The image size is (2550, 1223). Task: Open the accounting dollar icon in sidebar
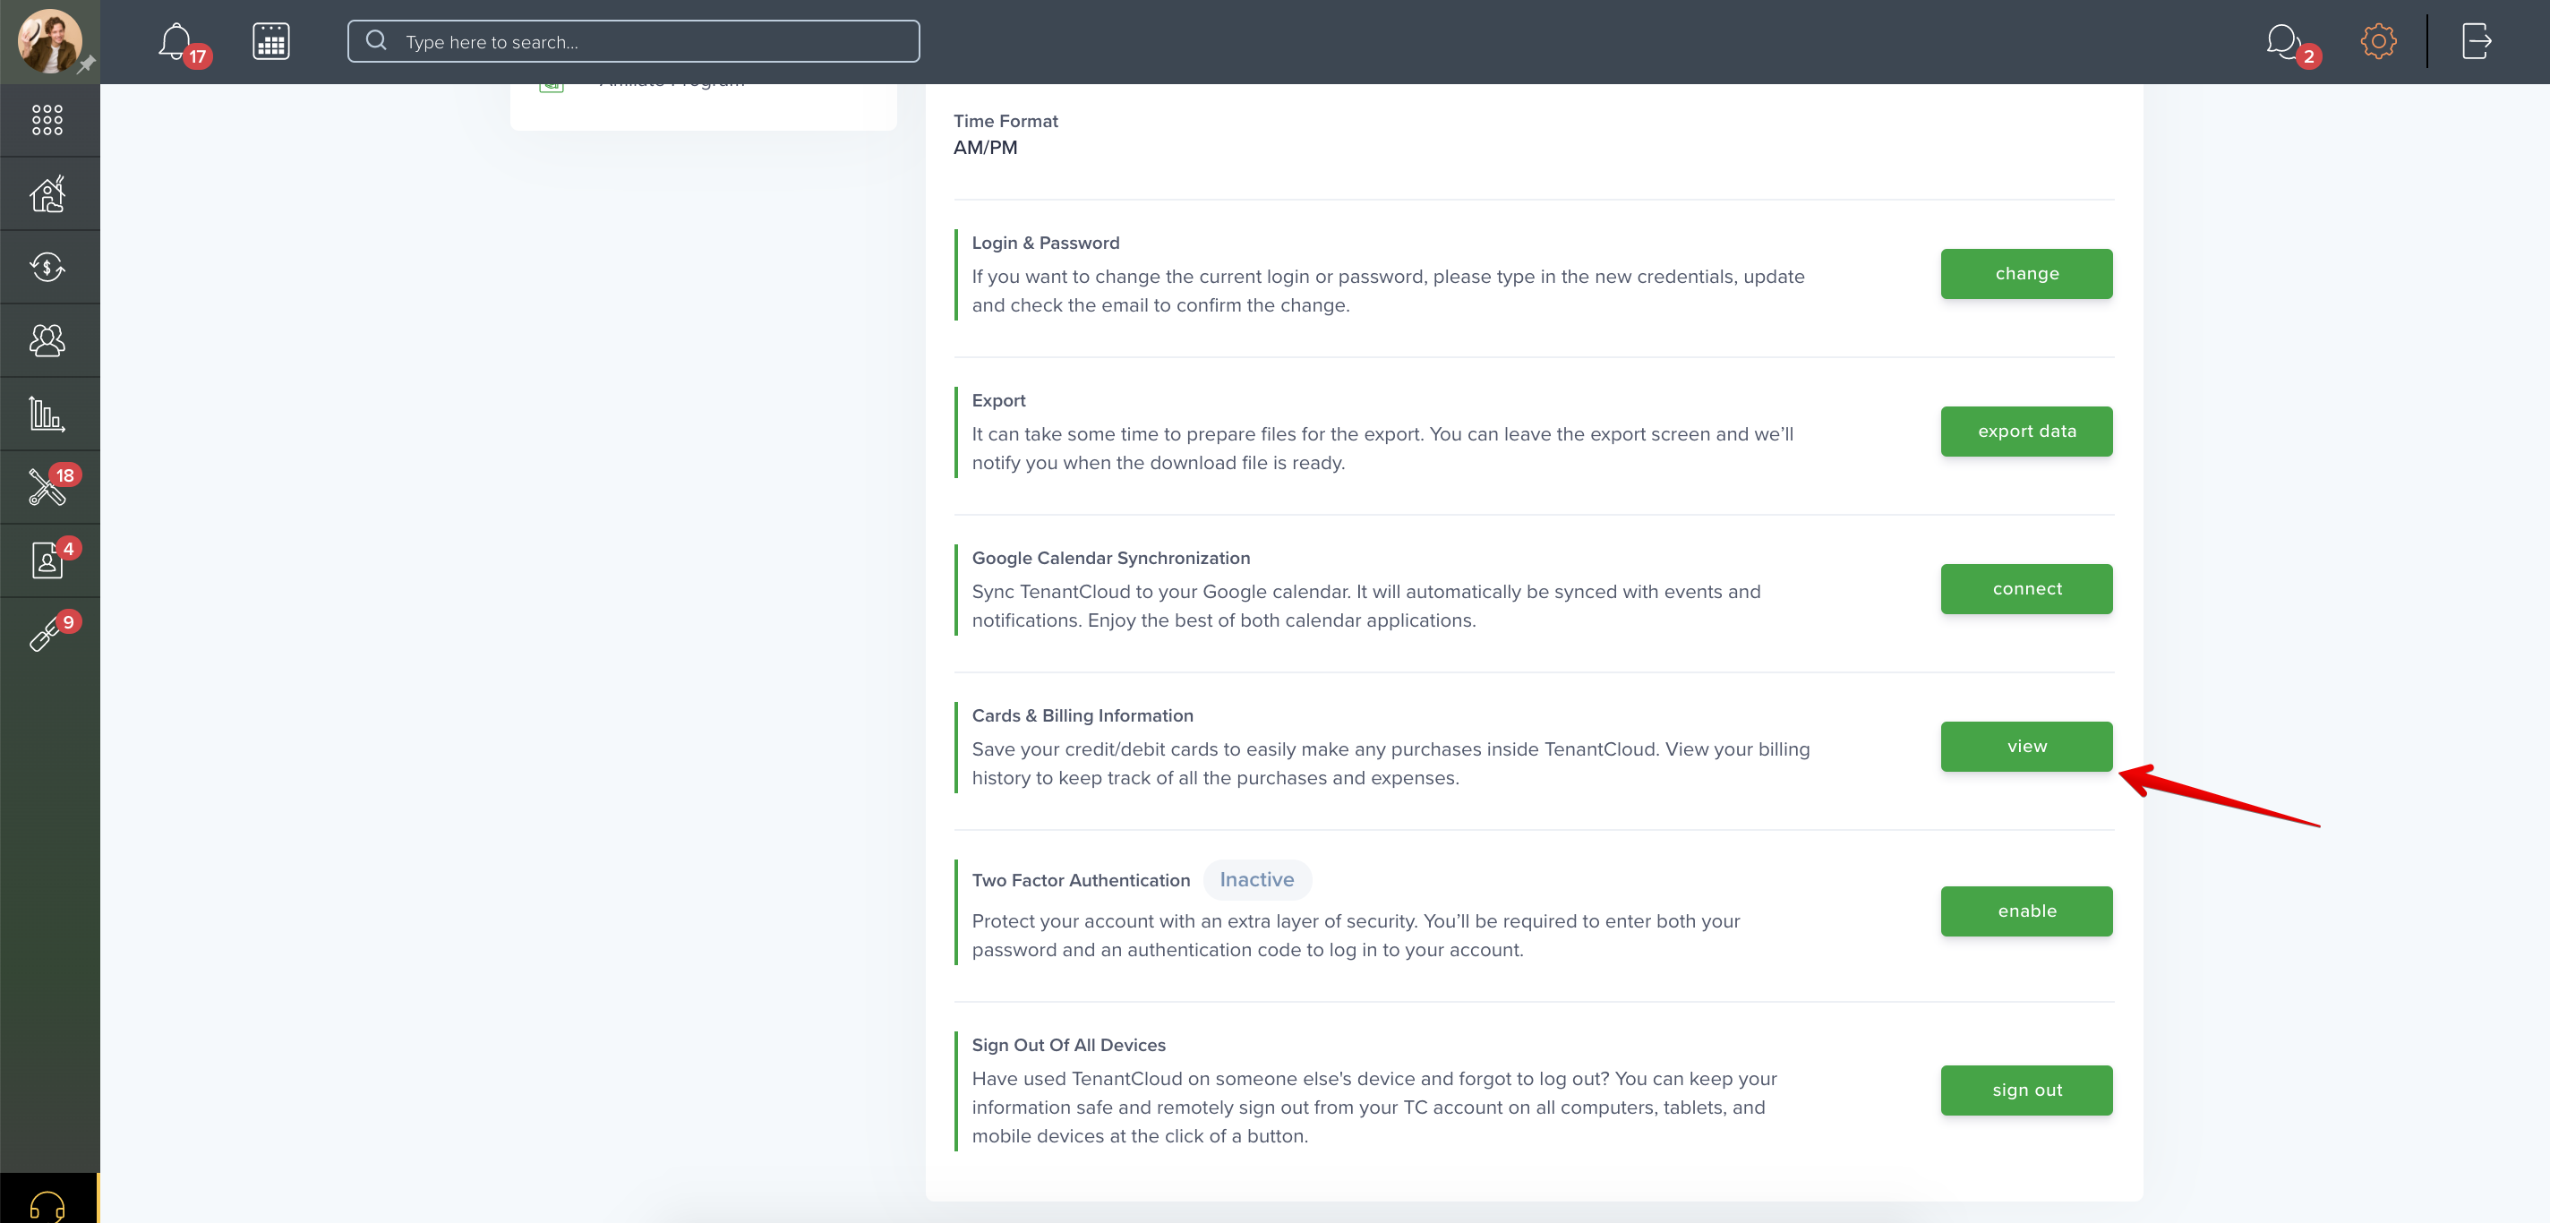point(47,267)
